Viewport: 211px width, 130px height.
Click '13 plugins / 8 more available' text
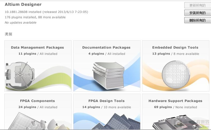175,54
